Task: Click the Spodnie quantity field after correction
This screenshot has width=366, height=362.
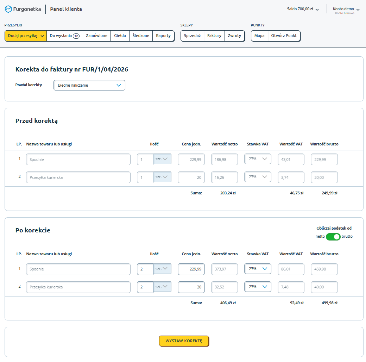Action: (x=145, y=269)
